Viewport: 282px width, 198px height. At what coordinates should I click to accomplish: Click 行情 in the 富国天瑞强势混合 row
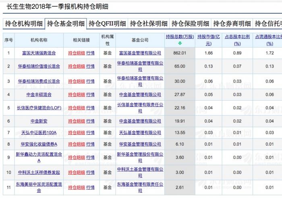90,53
